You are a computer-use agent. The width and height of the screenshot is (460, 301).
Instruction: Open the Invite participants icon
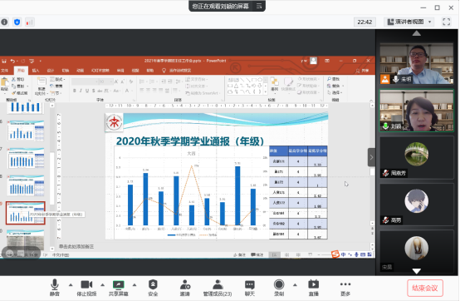pyautogui.click(x=185, y=284)
